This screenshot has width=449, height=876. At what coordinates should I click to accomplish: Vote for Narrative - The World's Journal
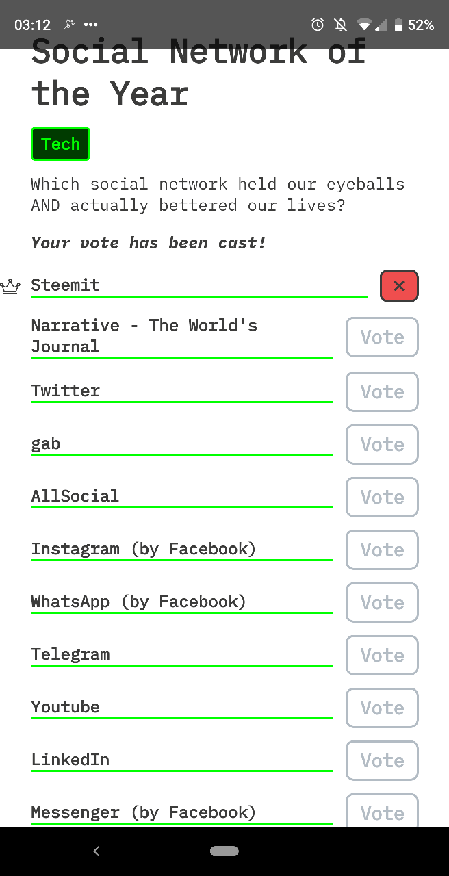coord(382,337)
